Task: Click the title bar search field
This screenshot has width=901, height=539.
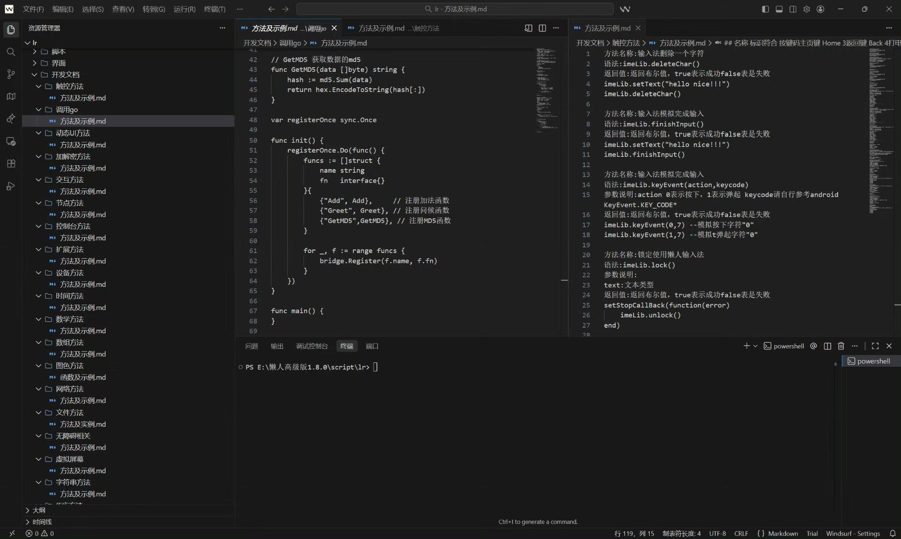Action: (455, 9)
